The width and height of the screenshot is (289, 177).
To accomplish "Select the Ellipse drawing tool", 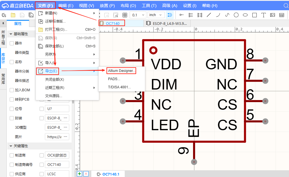I will point(245,15).
